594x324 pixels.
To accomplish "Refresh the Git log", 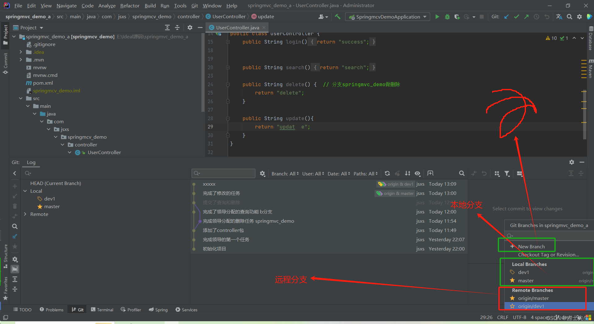I will pyautogui.click(x=387, y=173).
